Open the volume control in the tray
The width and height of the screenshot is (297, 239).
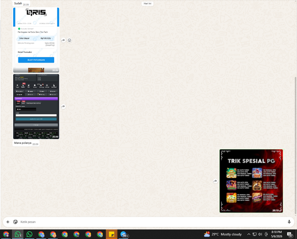click(260, 234)
